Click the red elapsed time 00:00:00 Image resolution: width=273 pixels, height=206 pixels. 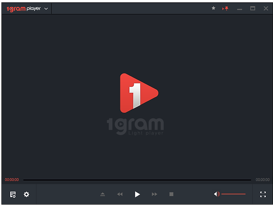[x=12, y=180]
